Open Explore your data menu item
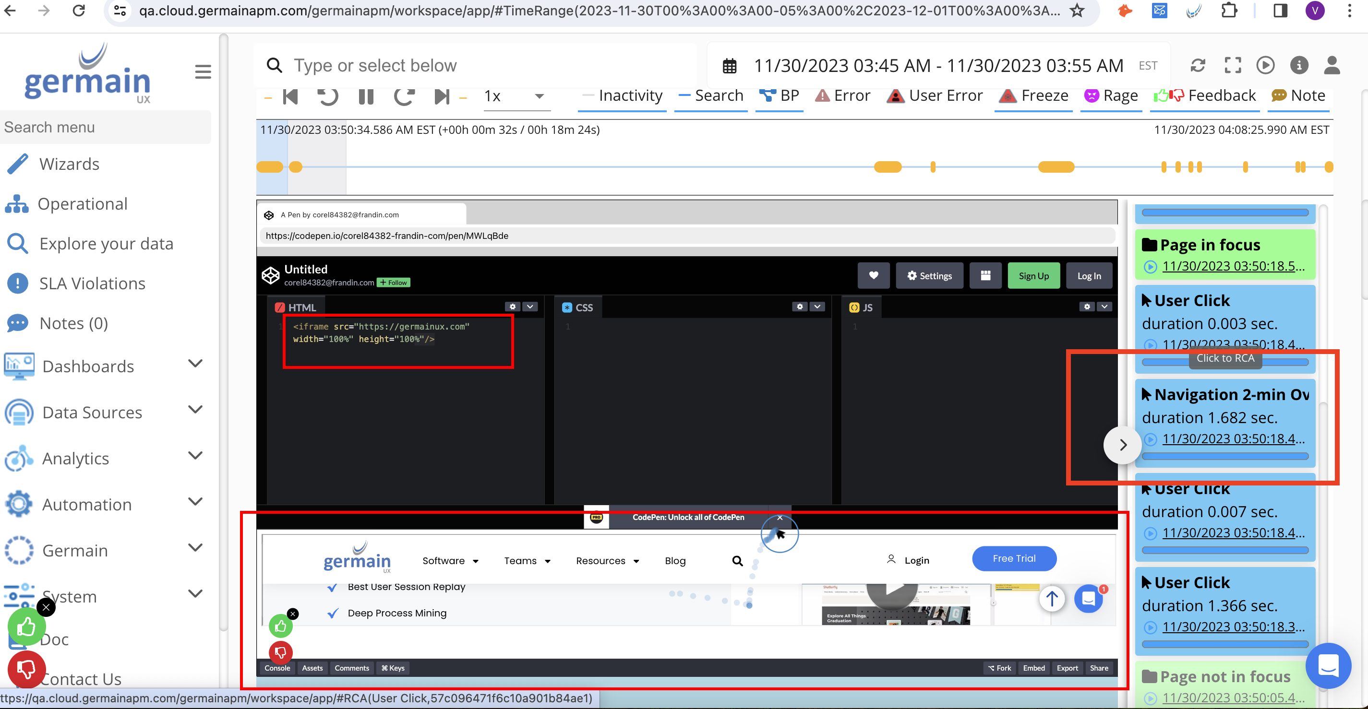The width and height of the screenshot is (1368, 709). pyautogui.click(x=106, y=244)
